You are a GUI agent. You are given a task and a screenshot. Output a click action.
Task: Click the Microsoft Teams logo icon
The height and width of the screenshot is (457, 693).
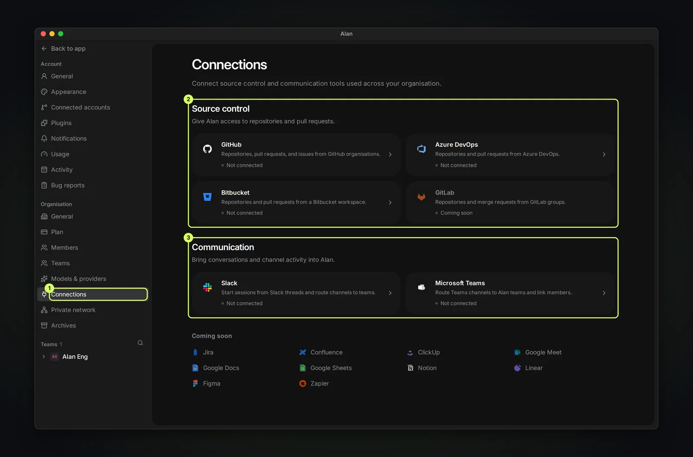tap(421, 287)
